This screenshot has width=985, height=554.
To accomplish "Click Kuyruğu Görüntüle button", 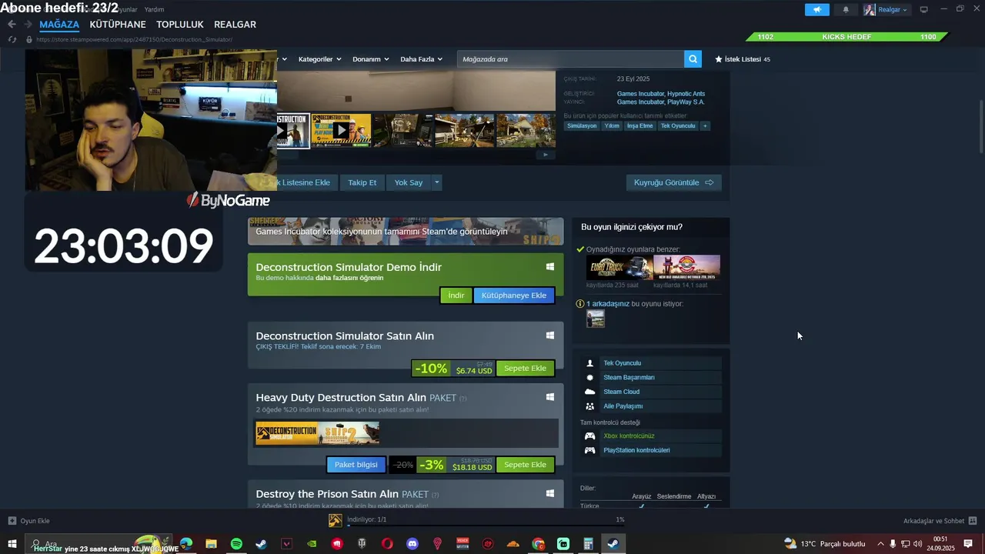I will (x=673, y=182).
